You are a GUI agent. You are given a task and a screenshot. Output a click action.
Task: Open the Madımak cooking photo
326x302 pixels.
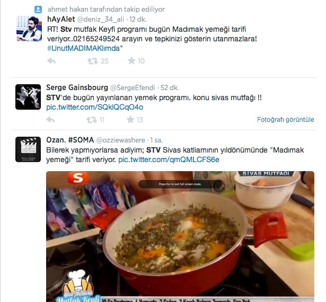point(180,236)
